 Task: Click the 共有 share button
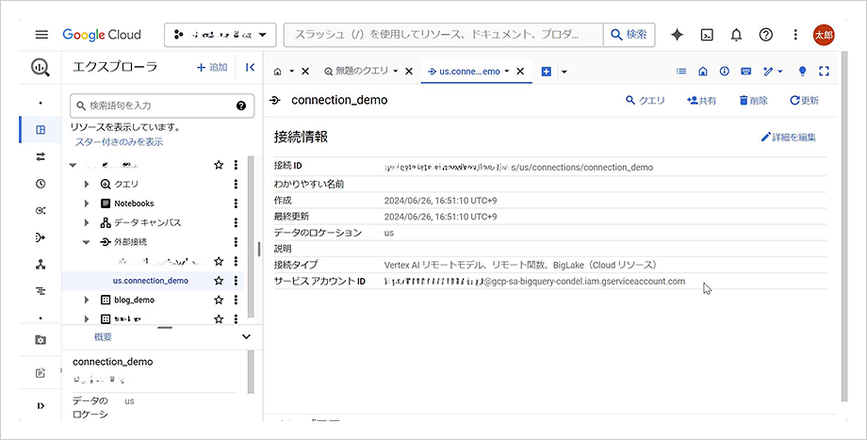[x=702, y=101]
